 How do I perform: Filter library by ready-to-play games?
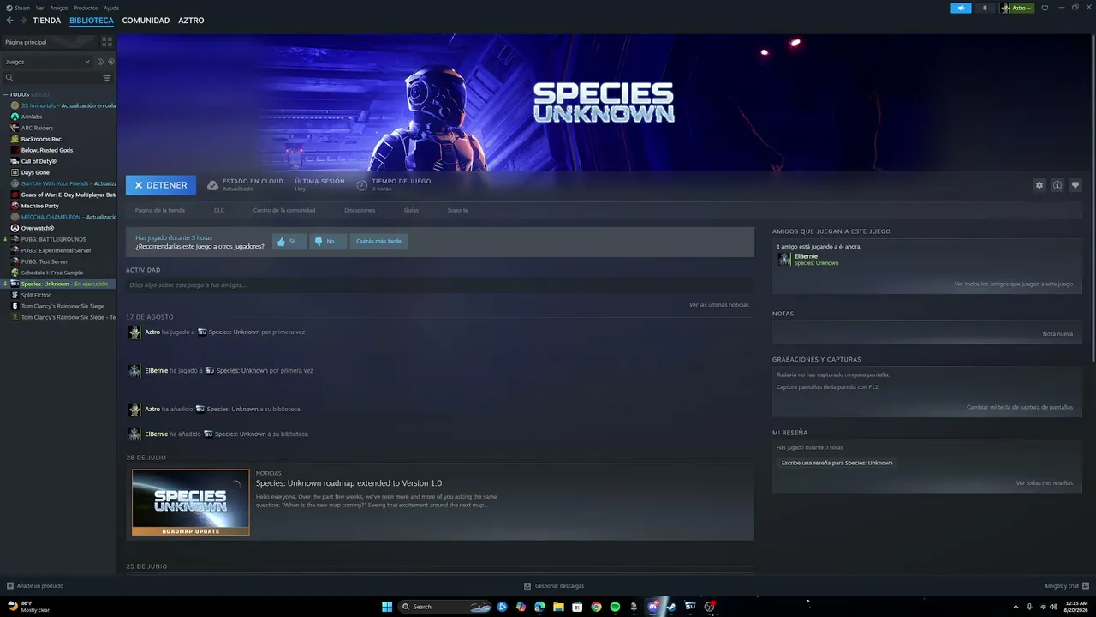tap(111, 62)
